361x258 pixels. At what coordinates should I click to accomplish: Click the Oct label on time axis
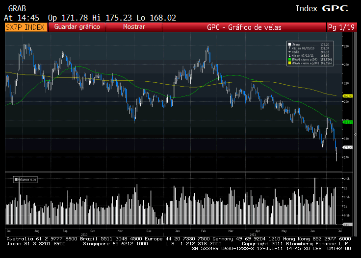[93, 231]
